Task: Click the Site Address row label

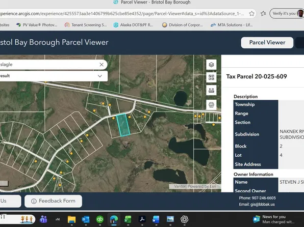Action: (x=248, y=164)
